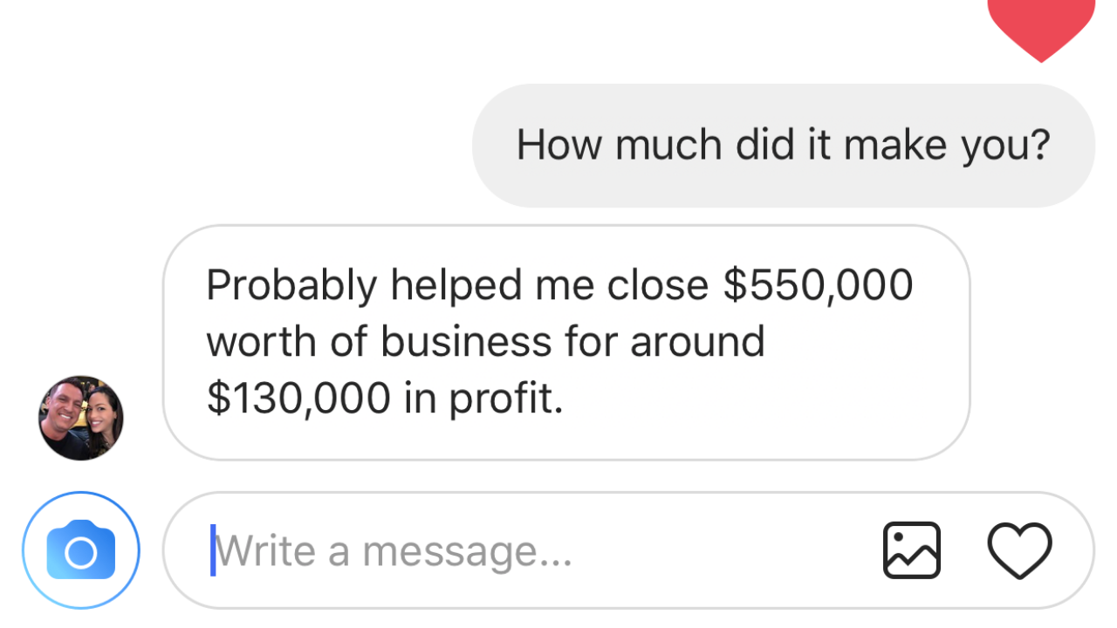Select the "How much did it make you?" bubble
Viewport: 1117px width, 628px height.
pos(783,146)
